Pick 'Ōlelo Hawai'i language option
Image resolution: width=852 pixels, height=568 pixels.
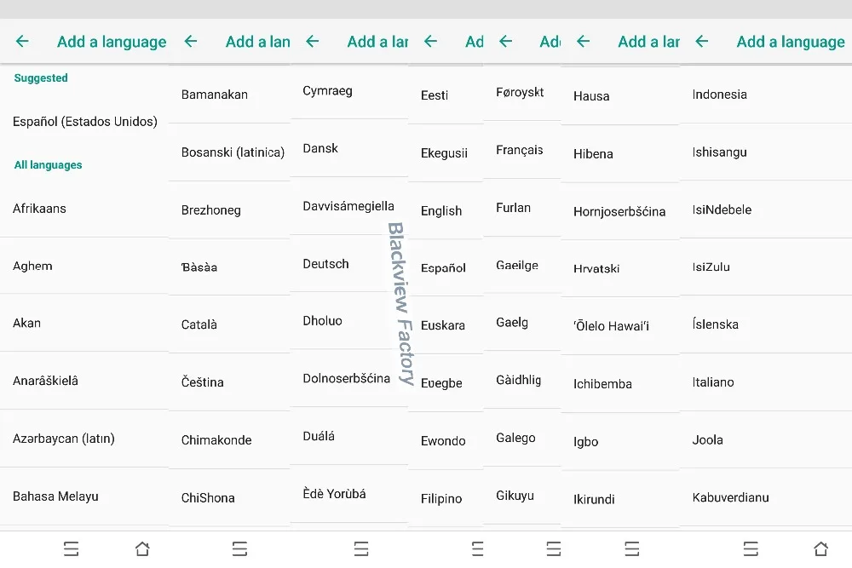[x=620, y=326]
